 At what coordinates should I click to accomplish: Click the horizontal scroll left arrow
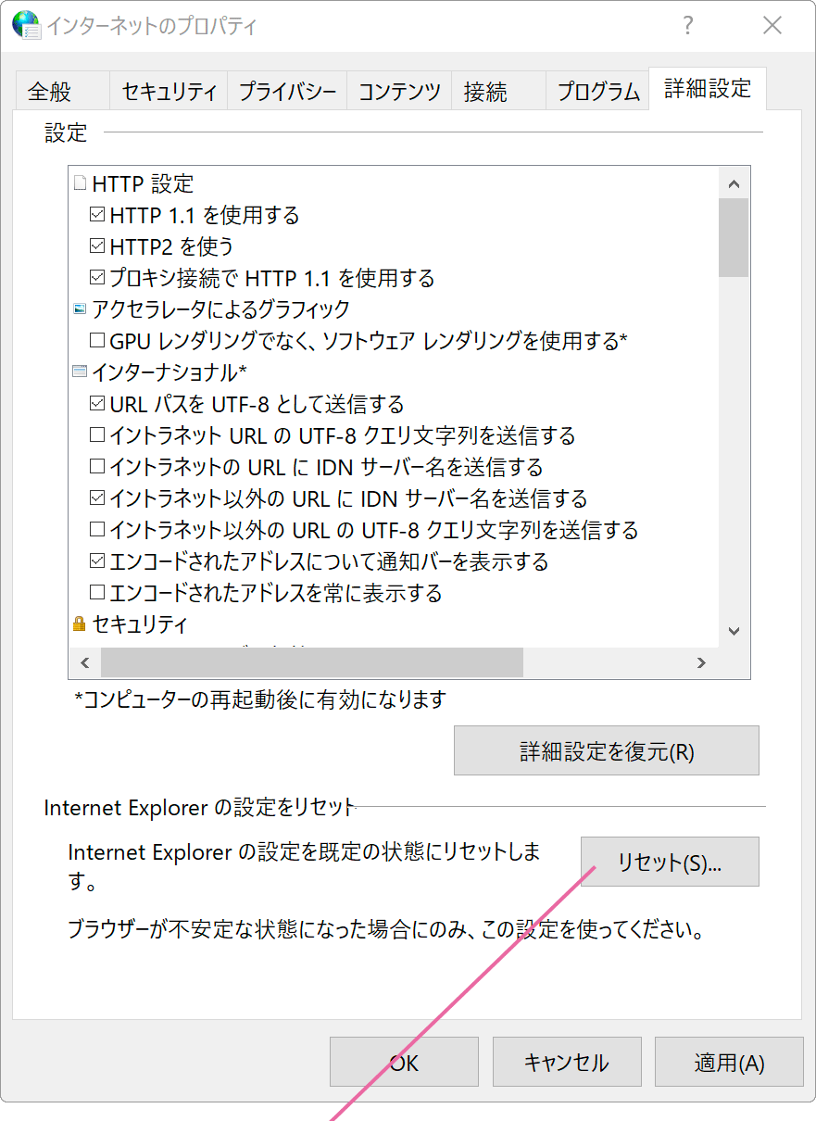[85, 662]
